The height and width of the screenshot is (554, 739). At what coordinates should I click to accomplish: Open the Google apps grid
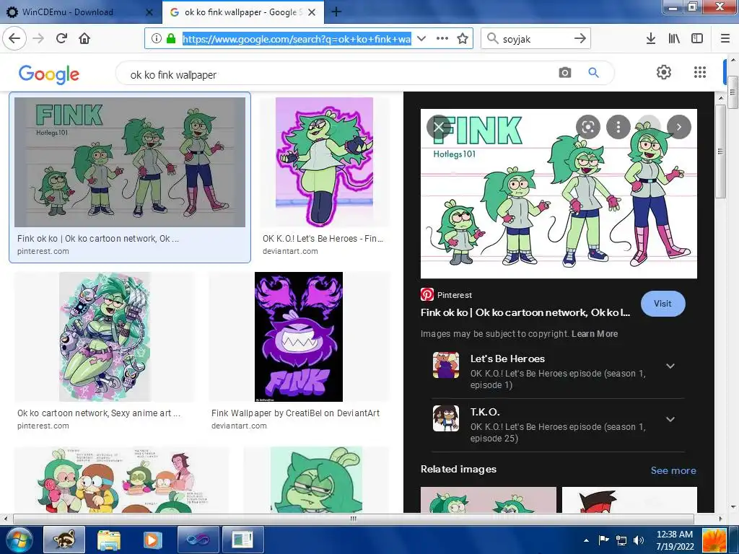pyautogui.click(x=700, y=72)
